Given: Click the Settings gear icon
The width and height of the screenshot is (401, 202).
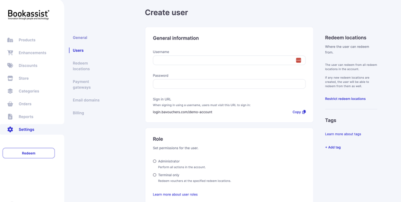Looking at the screenshot, I should point(10,130).
